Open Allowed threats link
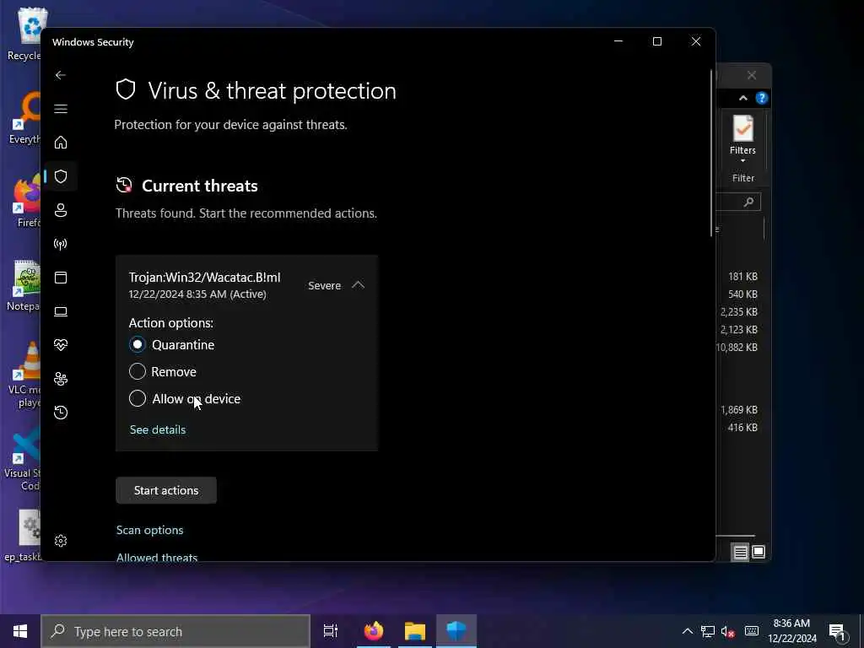864x648 pixels. click(157, 557)
